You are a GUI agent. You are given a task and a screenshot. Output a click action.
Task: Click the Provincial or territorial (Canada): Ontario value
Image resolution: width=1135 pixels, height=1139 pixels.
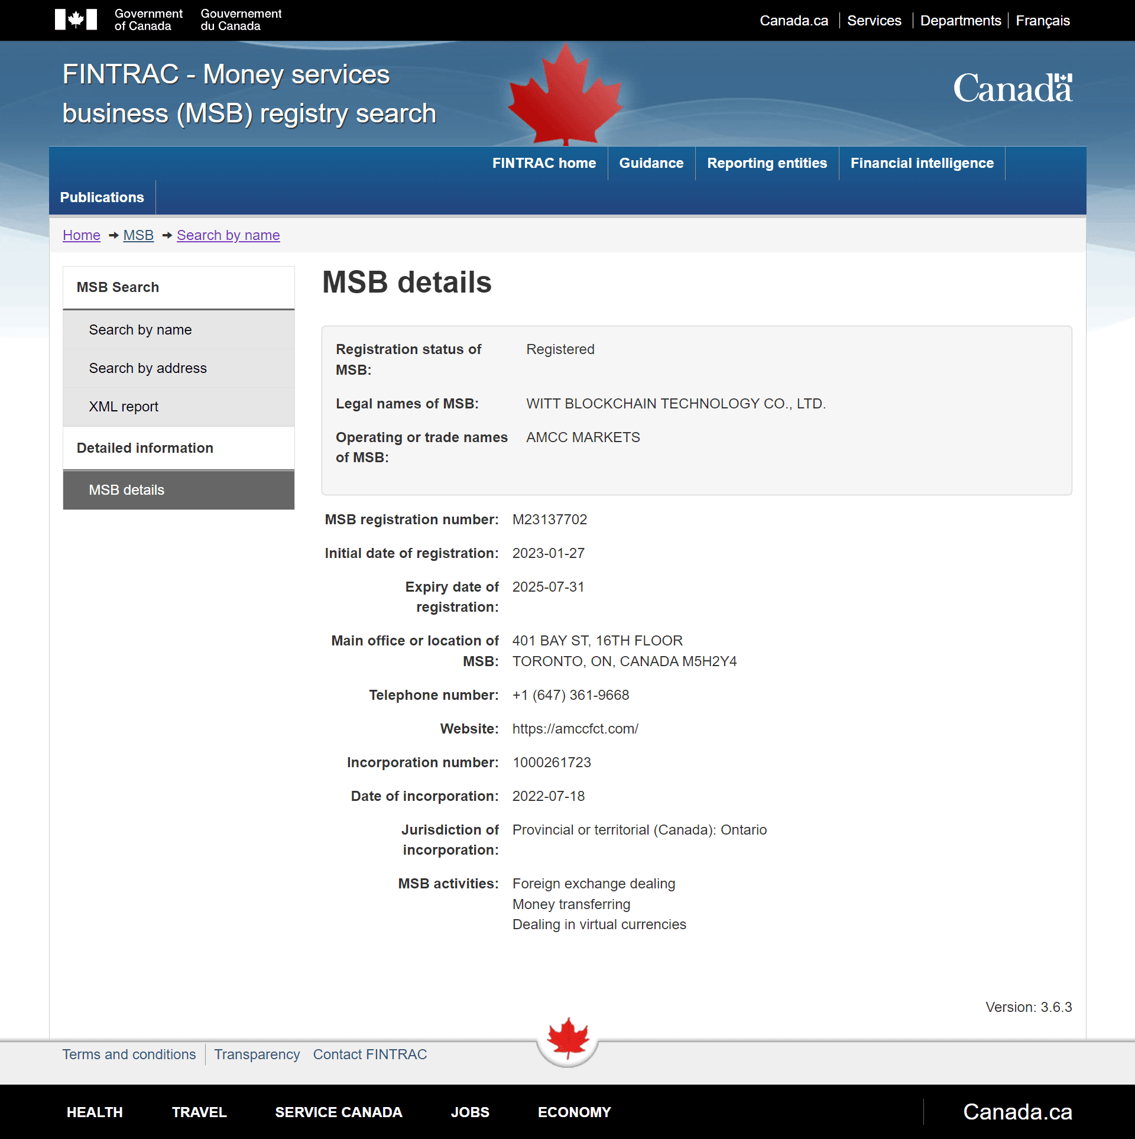click(x=639, y=830)
